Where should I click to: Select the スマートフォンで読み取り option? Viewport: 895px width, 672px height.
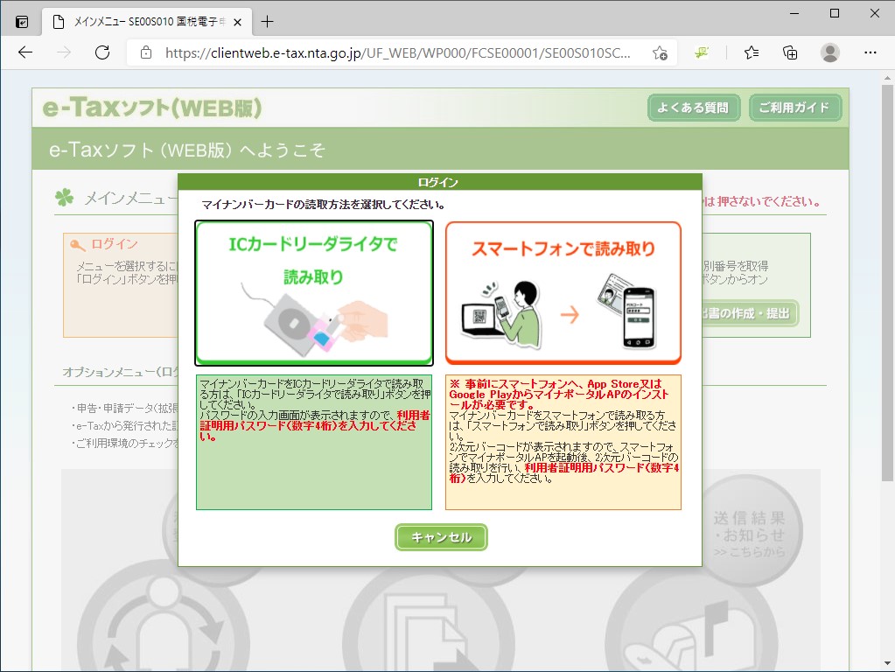coord(563,291)
